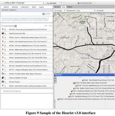This screenshot has width=115, height=116.
Task: Toggle the bookmark star for 9FU100 Ponce de Leon Garbage Dump
Action: (x=5, y=29)
